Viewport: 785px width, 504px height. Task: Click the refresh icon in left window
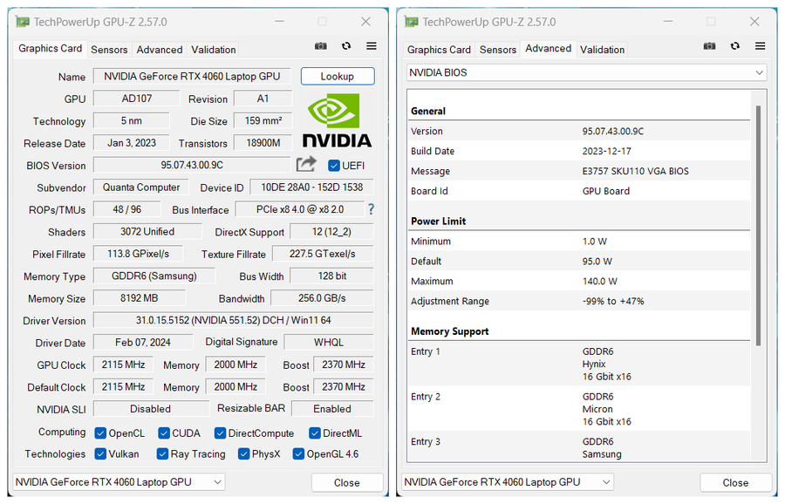click(346, 46)
